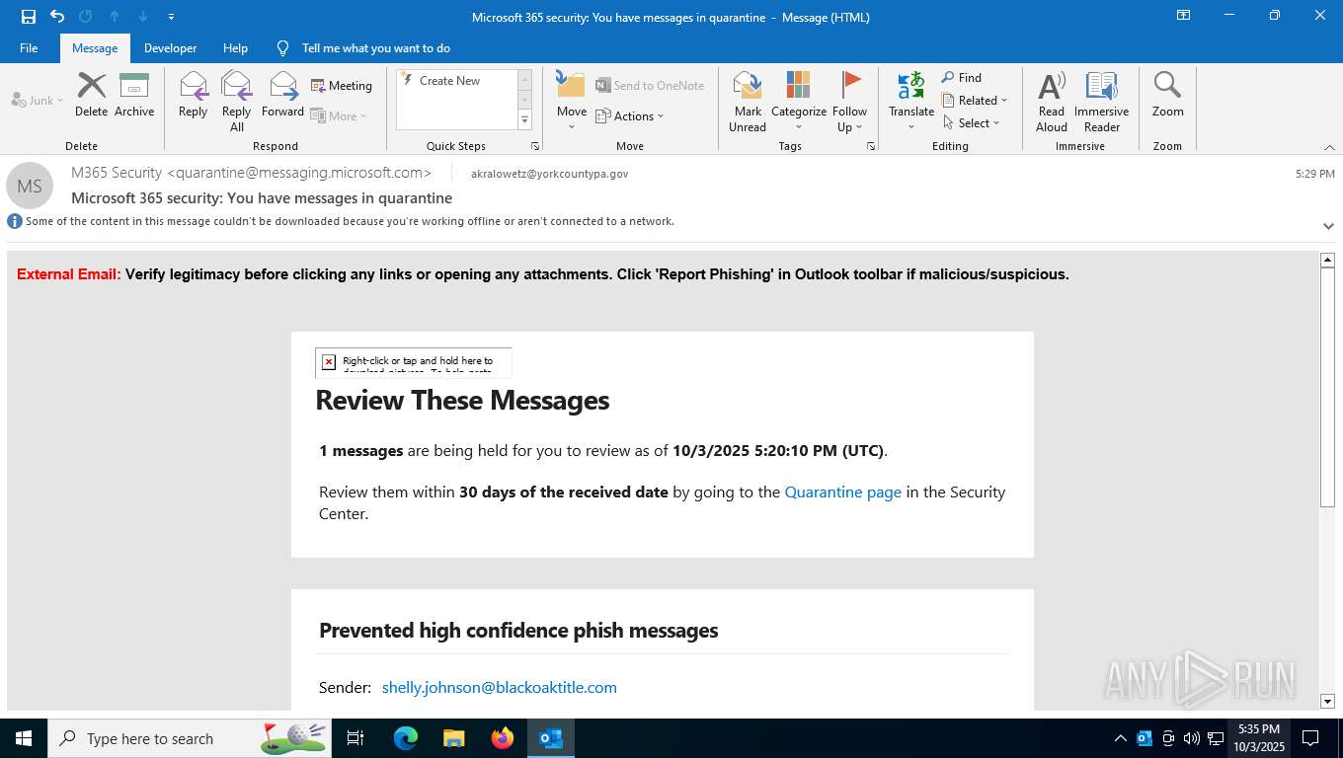1343x758 pixels.
Task: Open the notification center
Action: coord(1310,738)
